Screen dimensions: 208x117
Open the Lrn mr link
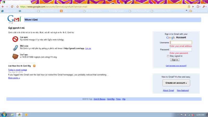pyautogui.click(x=88, y=48)
